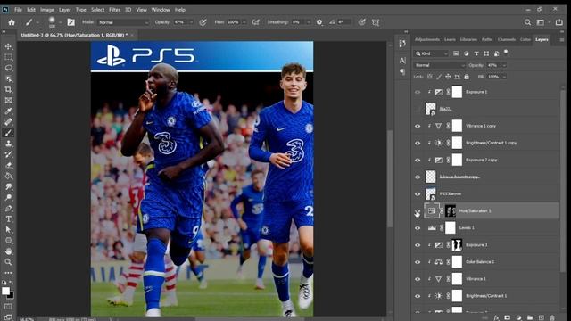Select the Zoom tool in left toolbar

pyautogui.click(x=8, y=262)
